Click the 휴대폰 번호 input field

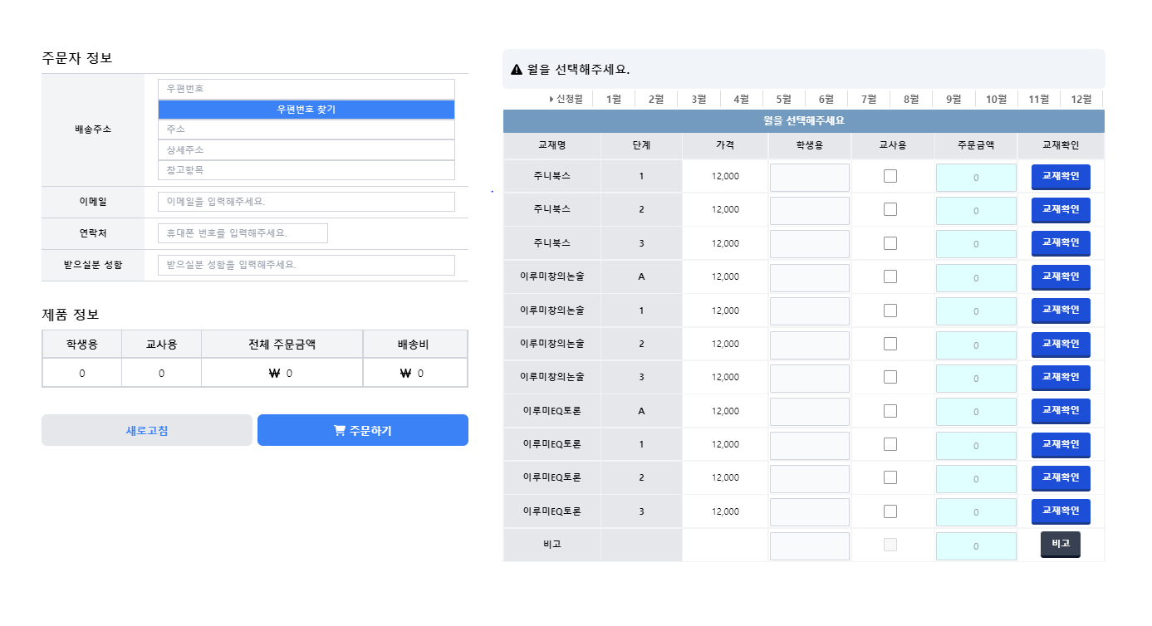pos(243,233)
